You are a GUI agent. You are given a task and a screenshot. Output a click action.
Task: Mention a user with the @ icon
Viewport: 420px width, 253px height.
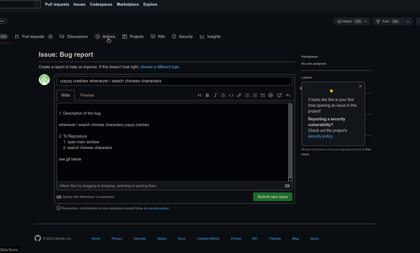pos(271,95)
